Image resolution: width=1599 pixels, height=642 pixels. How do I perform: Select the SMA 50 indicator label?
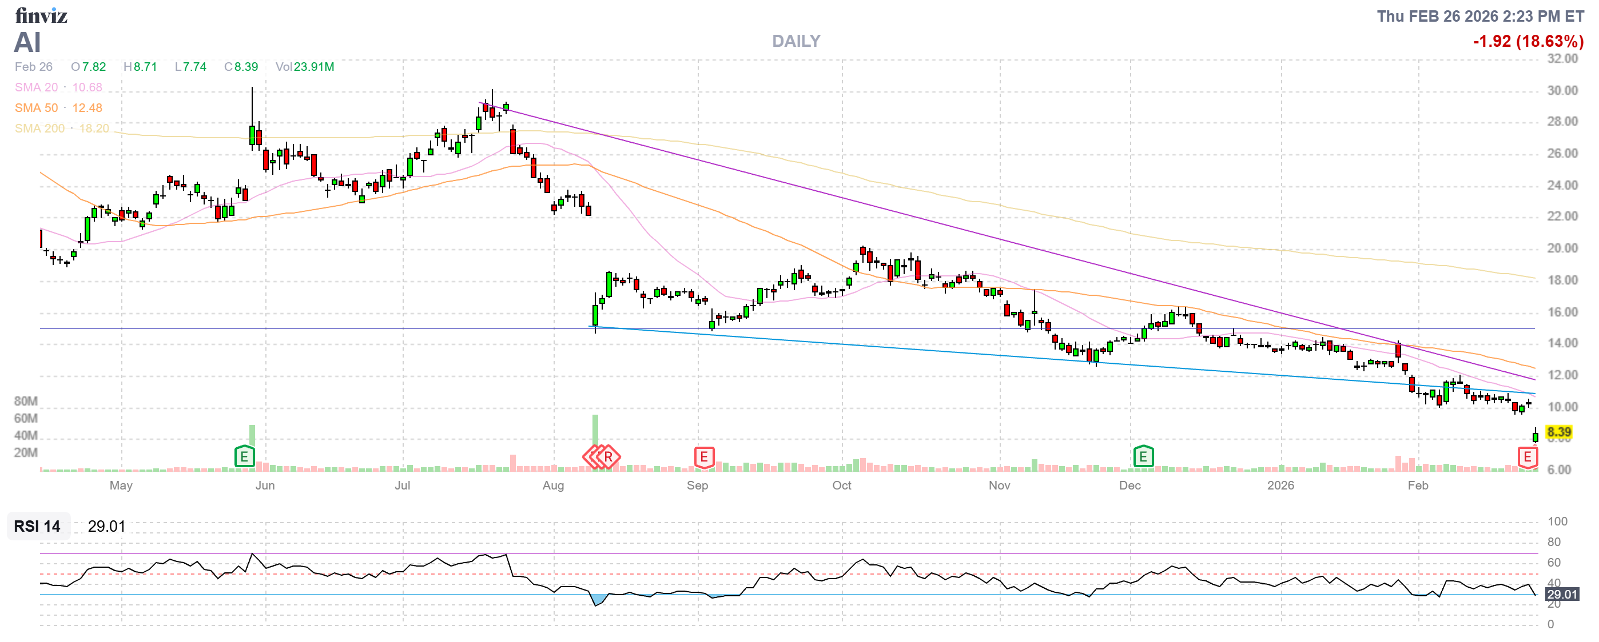tap(36, 108)
